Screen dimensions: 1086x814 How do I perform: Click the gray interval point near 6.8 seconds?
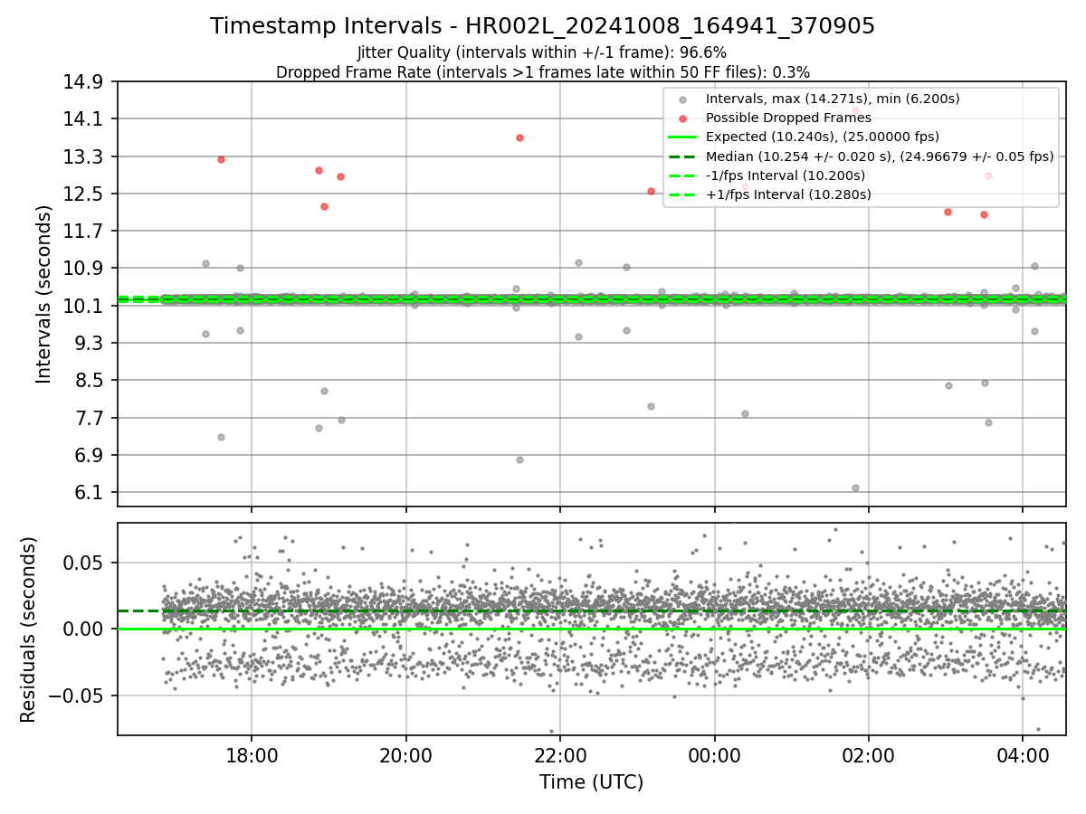519,459
